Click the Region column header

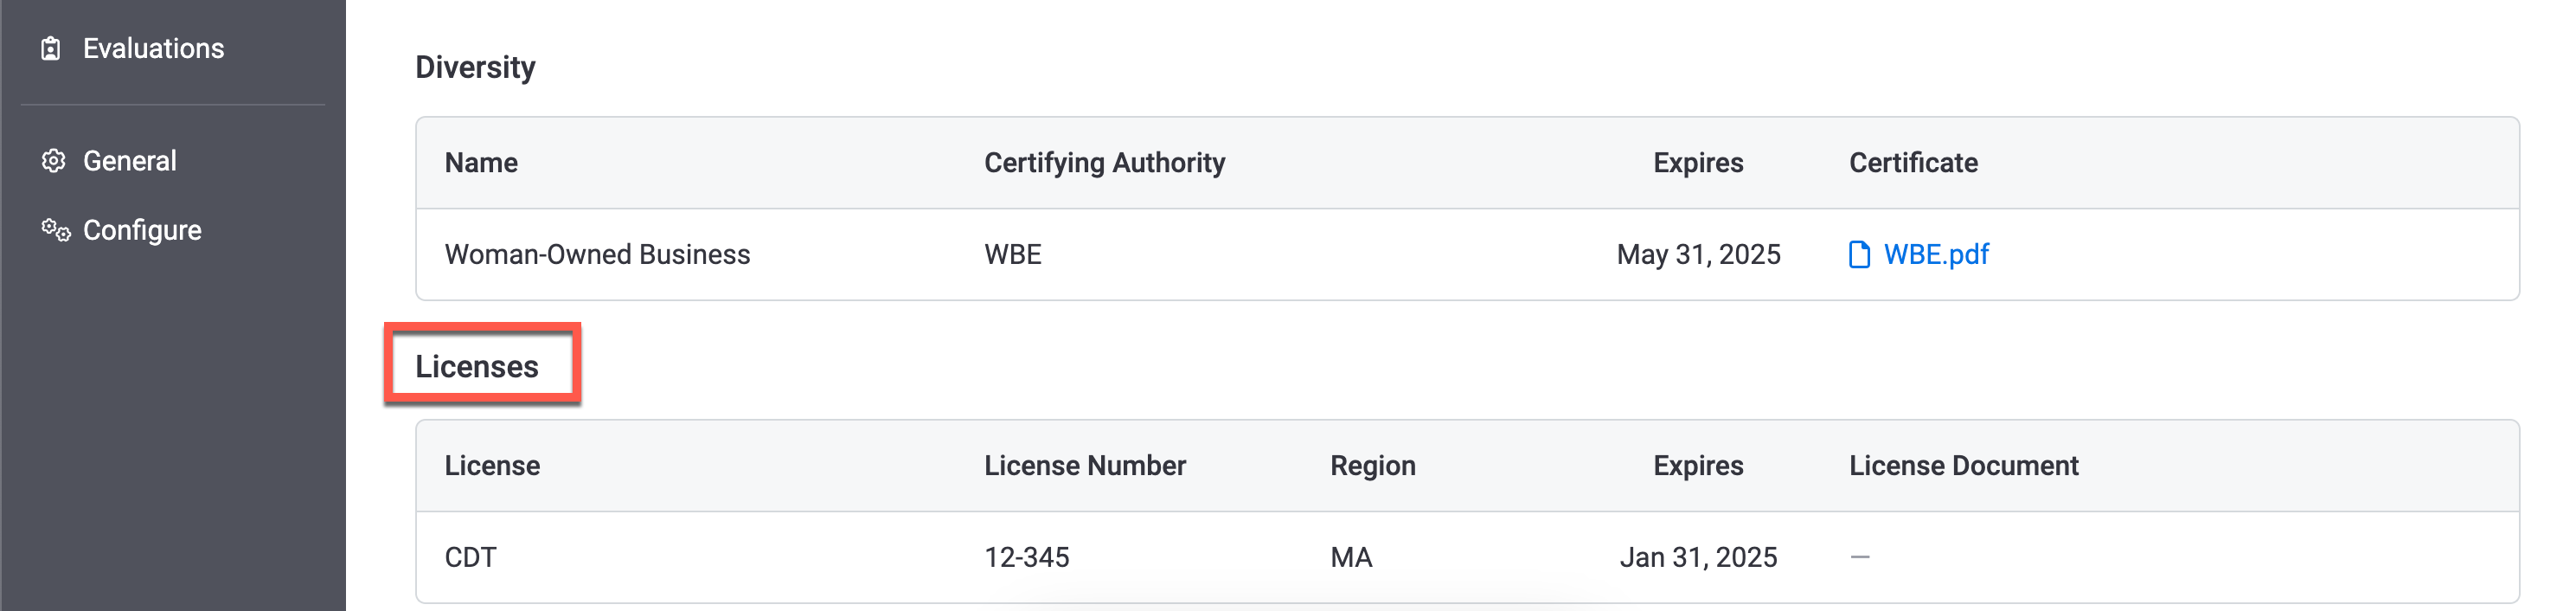[1372, 466]
